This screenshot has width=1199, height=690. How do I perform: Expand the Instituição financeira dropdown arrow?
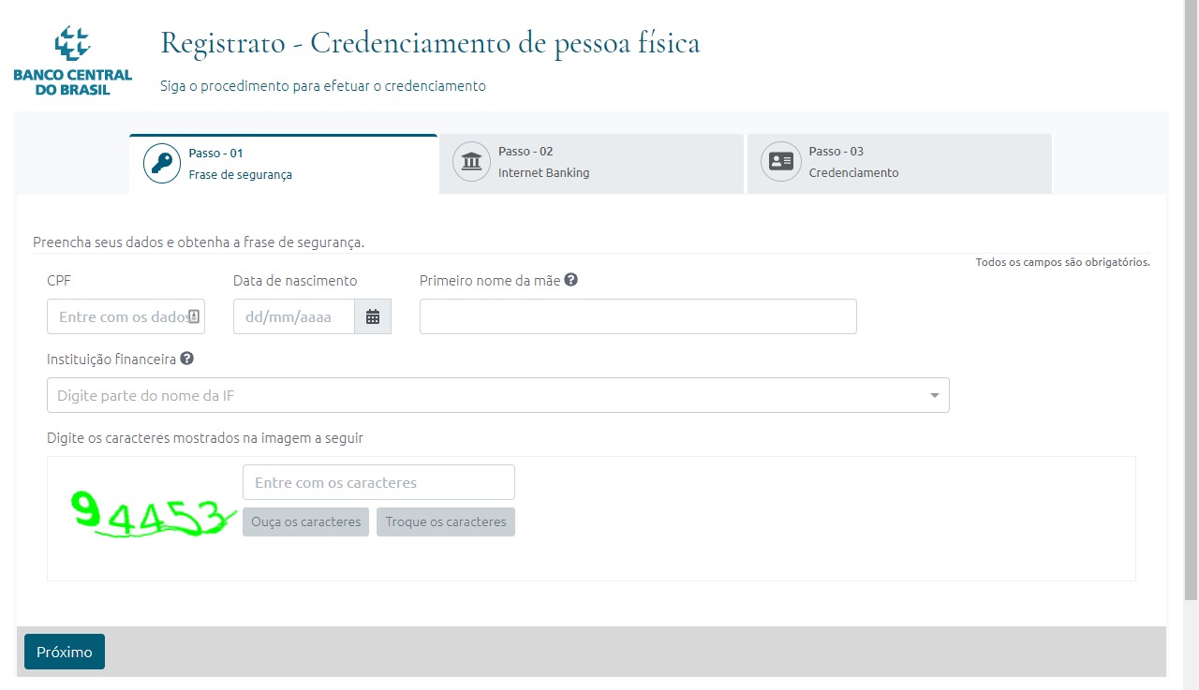pos(934,396)
